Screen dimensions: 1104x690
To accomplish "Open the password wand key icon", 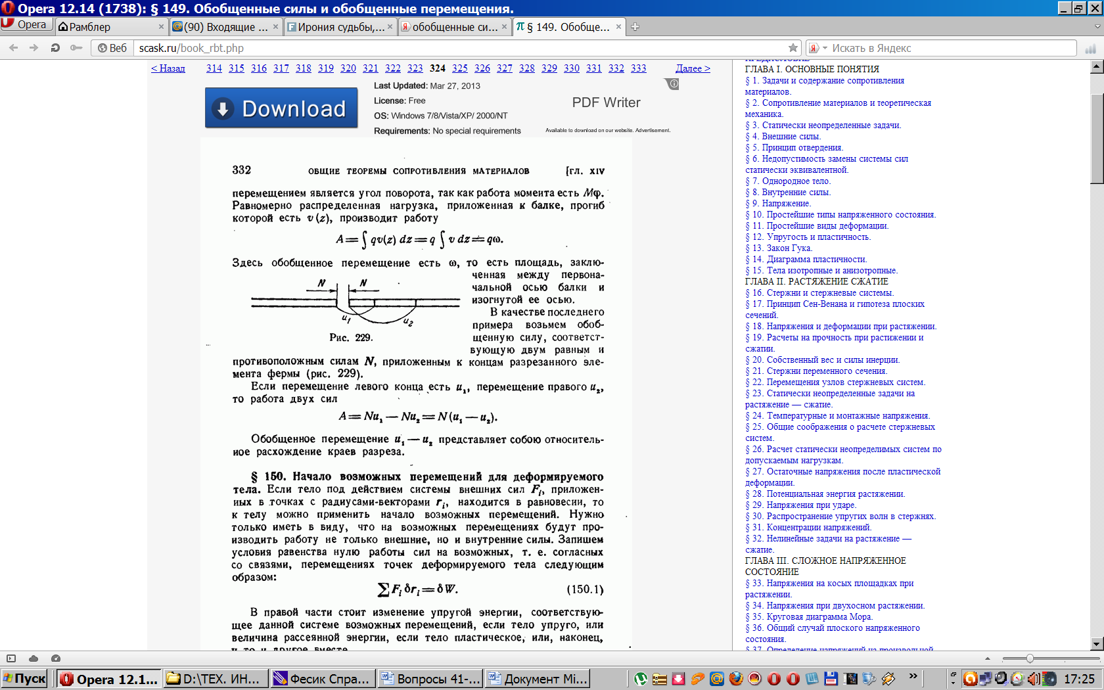I will coord(76,48).
